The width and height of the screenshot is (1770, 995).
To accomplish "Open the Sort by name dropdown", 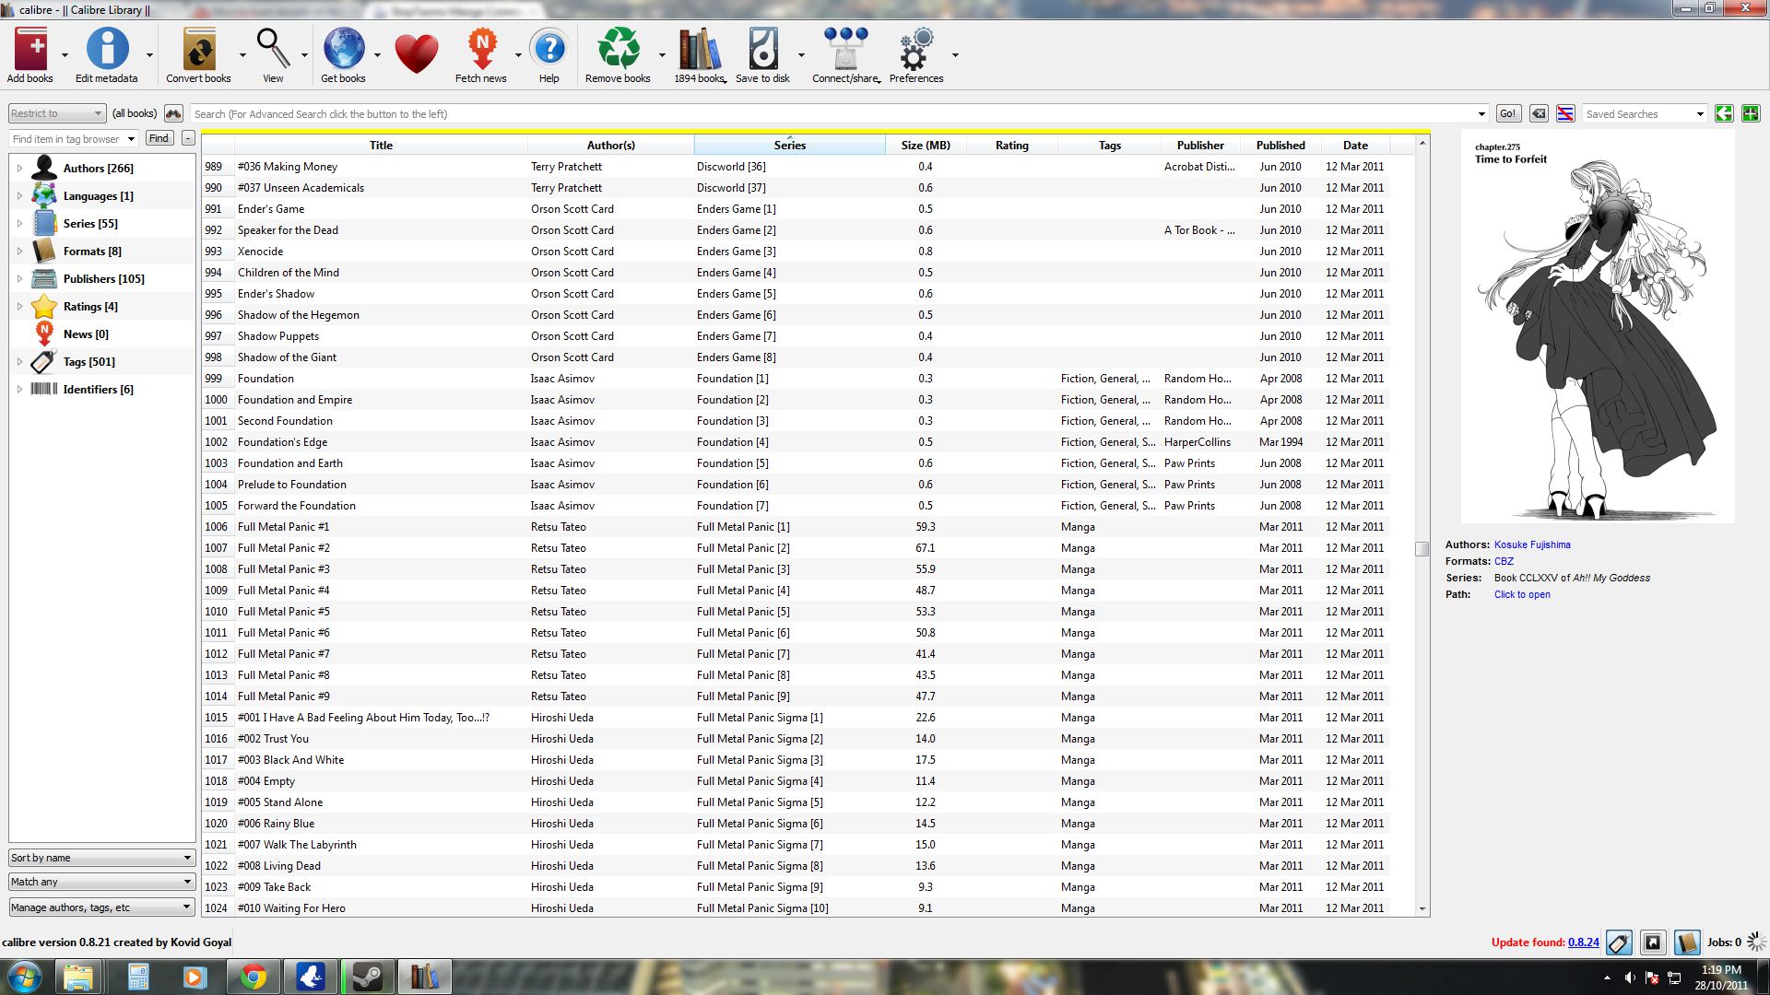I will tap(101, 858).
